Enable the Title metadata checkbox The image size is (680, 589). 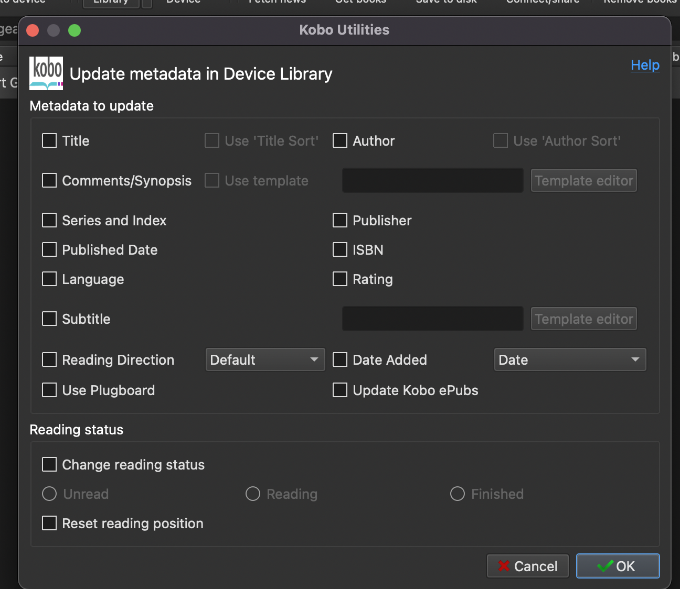pos(49,141)
